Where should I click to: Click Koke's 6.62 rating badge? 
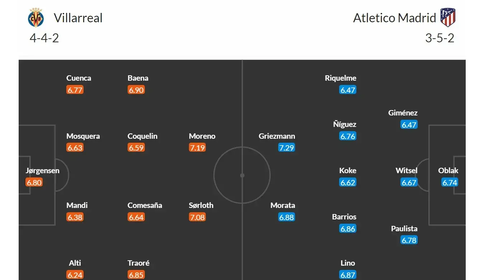coord(347,182)
